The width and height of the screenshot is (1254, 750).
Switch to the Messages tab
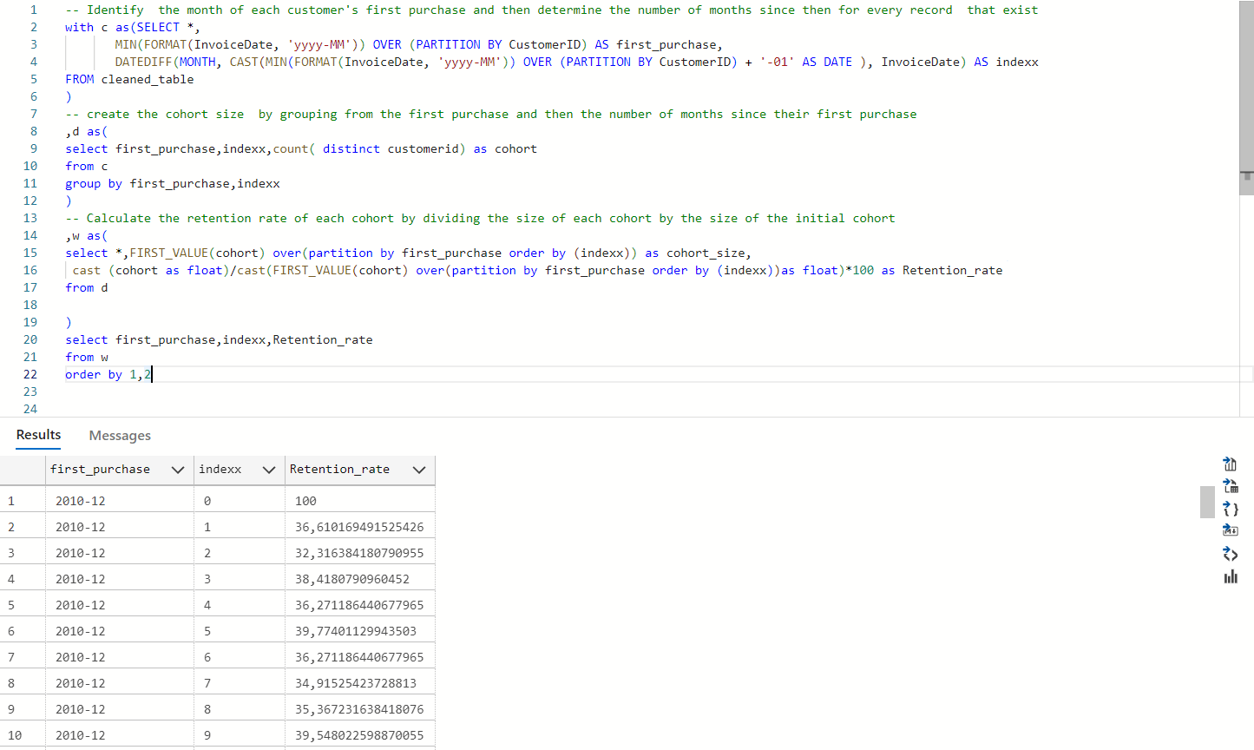120,435
